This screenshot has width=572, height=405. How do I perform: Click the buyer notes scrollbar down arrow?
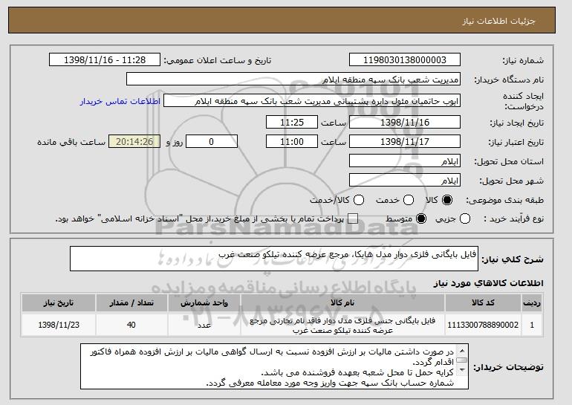click(462, 369)
